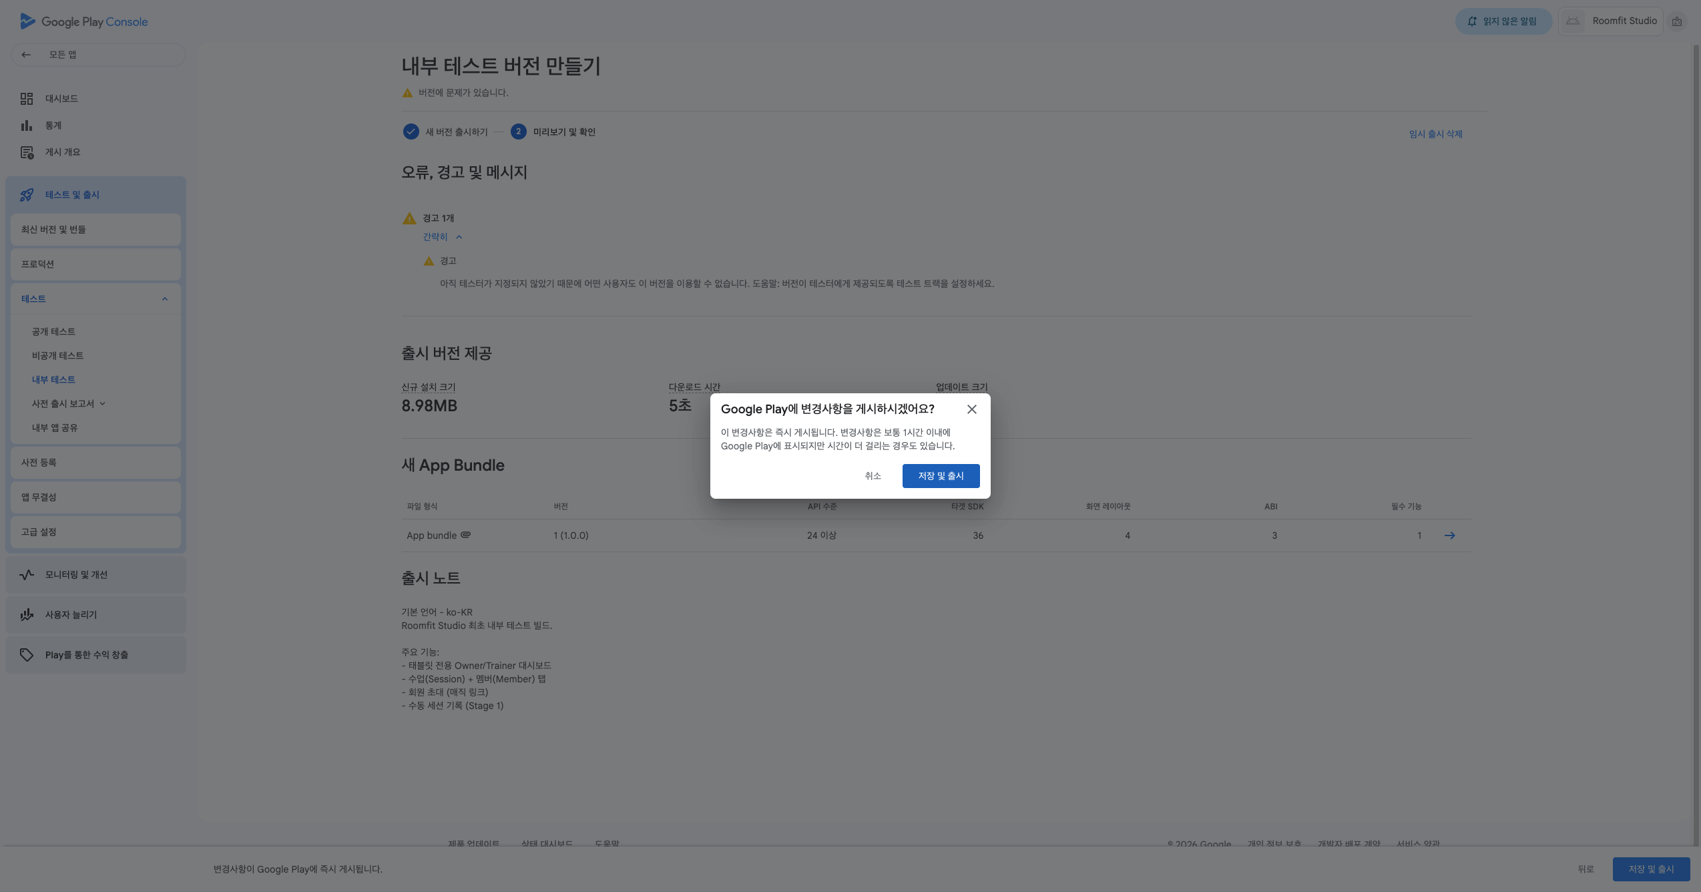This screenshot has width=1701, height=892.
Task: Click 임시 출시 삭제 link
Action: (1435, 134)
